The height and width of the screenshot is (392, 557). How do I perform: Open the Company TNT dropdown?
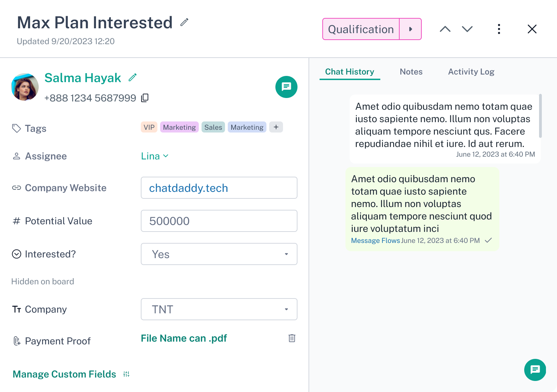tap(219, 310)
